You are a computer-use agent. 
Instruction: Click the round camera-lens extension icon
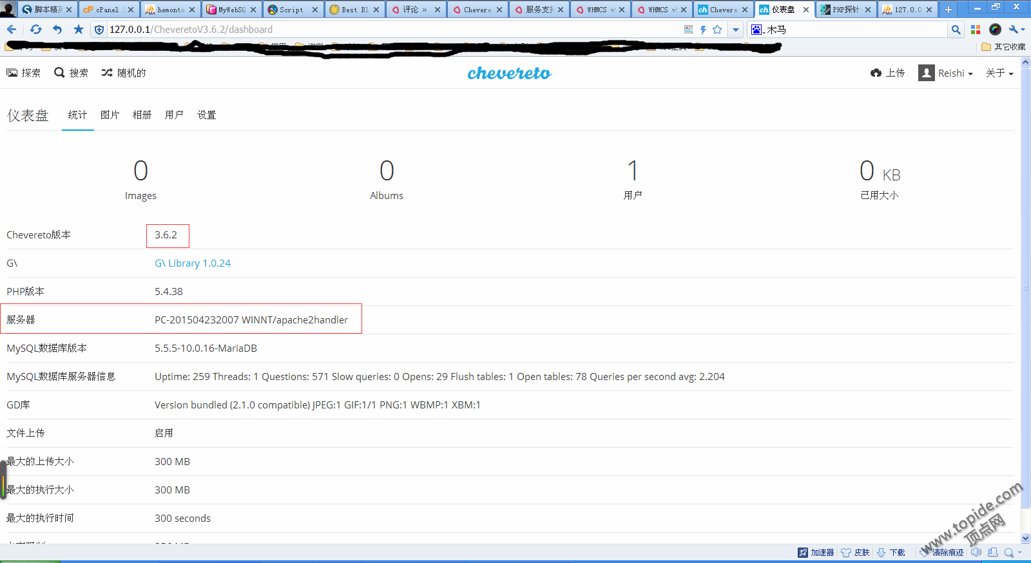[x=995, y=30]
